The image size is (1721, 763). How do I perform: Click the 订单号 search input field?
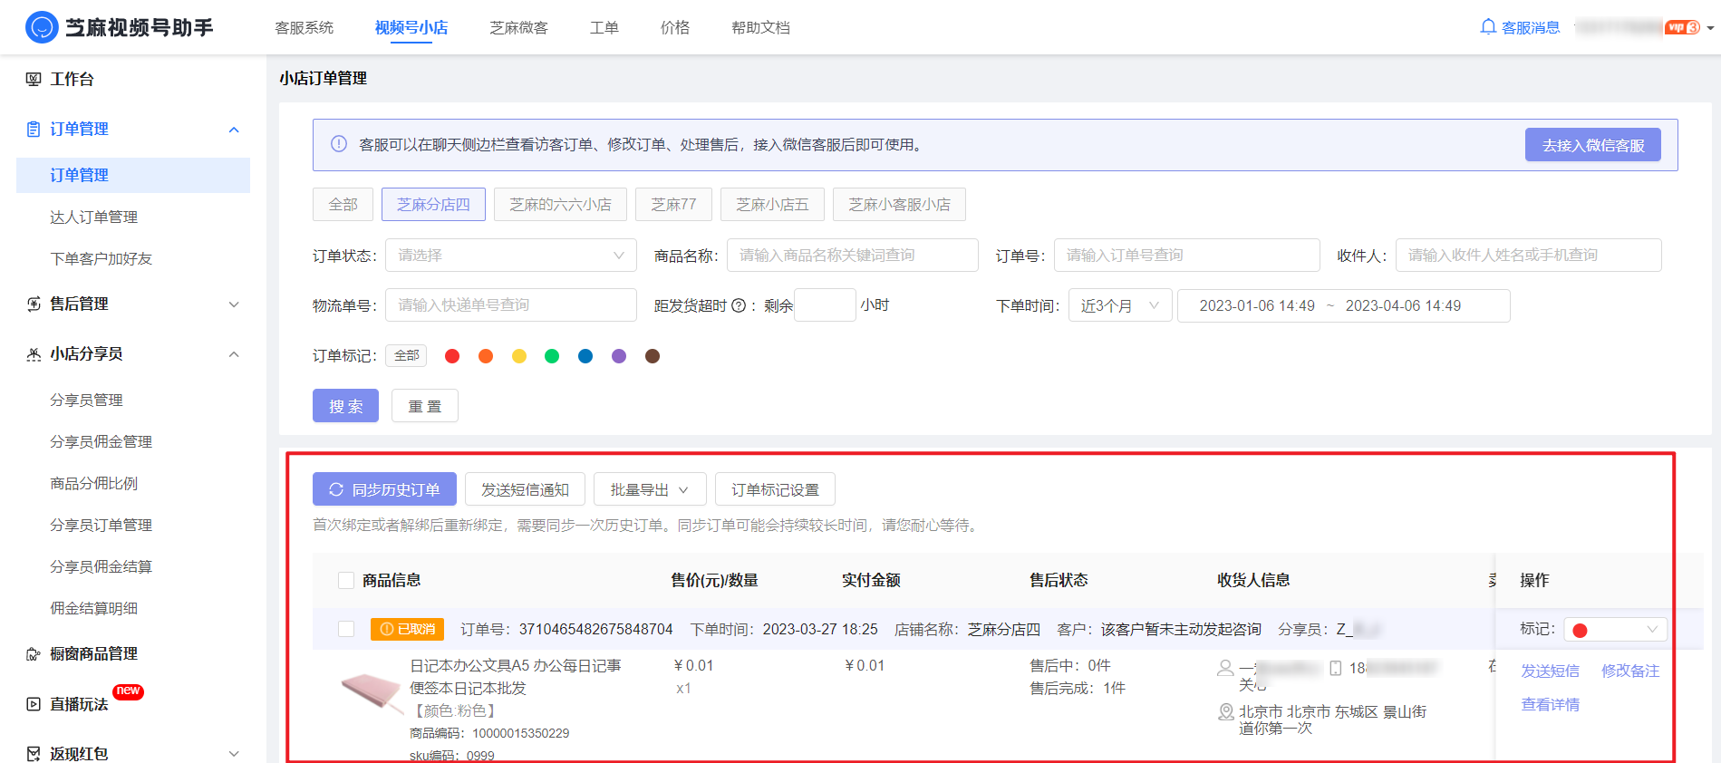pyautogui.click(x=1186, y=256)
